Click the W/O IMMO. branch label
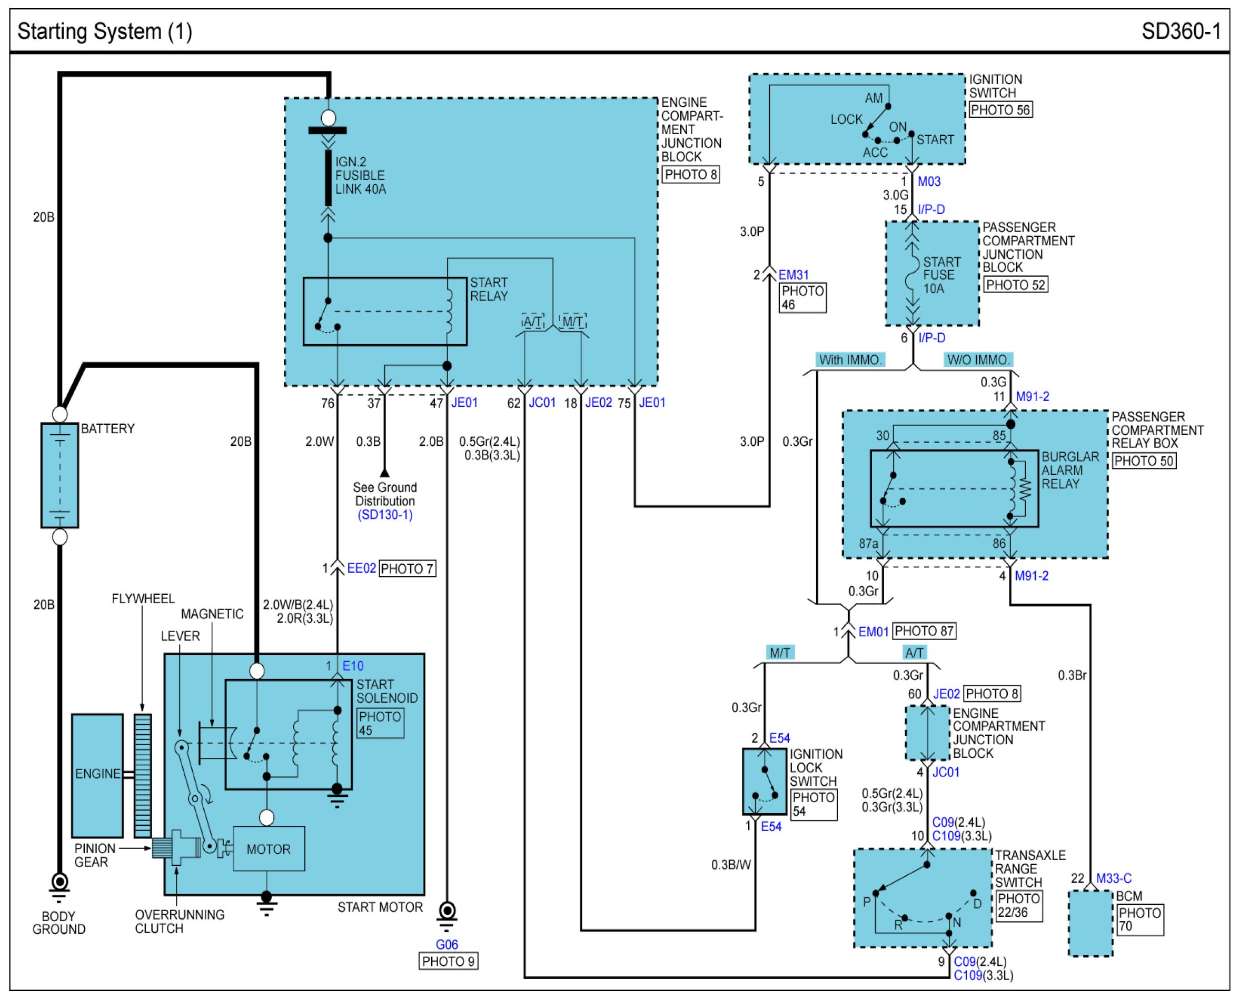This screenshot has height=1000, width=1240. pos(978,360)
